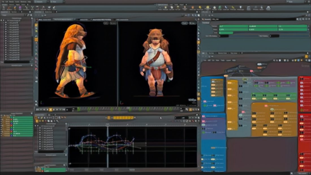Open the right viewport's No cam dropdown
This screenshot has height=175, width=311.
[192, 23]
